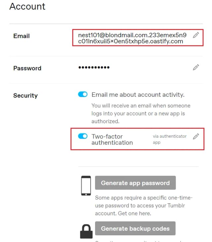The image size is (212, 242).
Task: Click the Account page heading
Action: coord(27,6)
